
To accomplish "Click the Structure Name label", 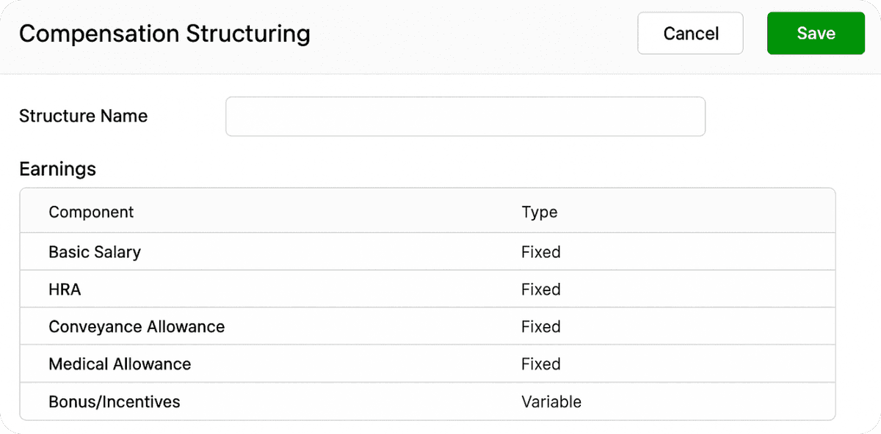I will pyautogui.click(x=83, y=116).
